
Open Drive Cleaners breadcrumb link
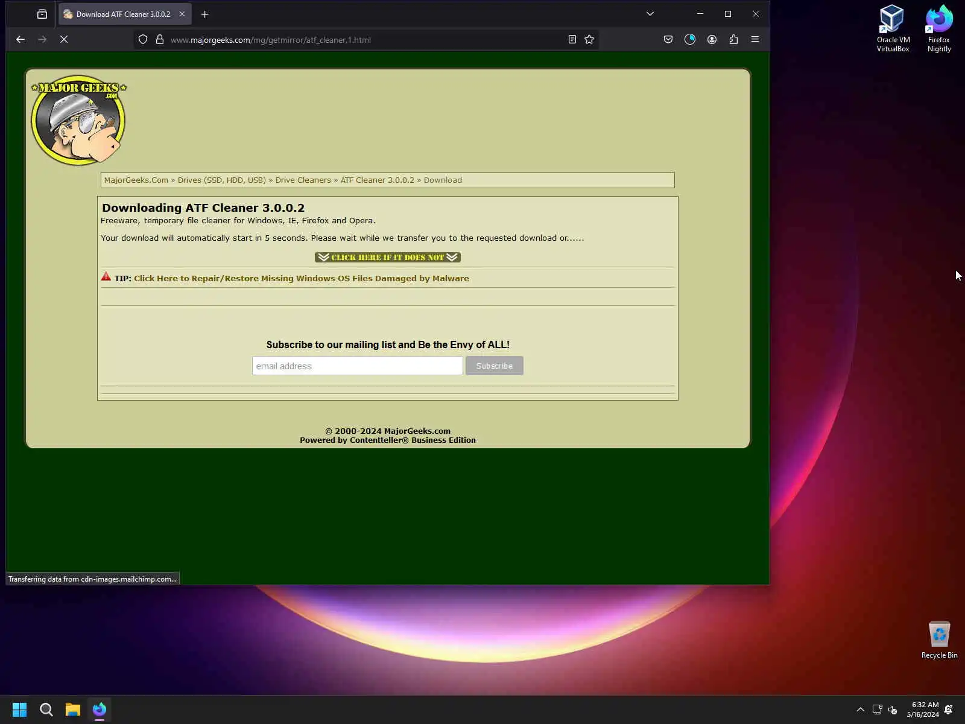pos(303,180)
